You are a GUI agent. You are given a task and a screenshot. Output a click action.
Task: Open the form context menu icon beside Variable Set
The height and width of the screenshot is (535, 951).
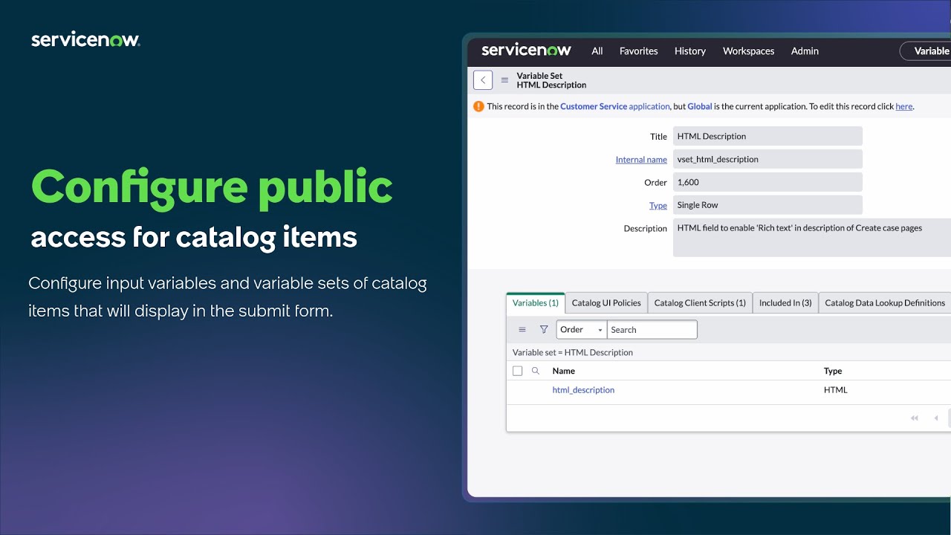tap(504, 80)
